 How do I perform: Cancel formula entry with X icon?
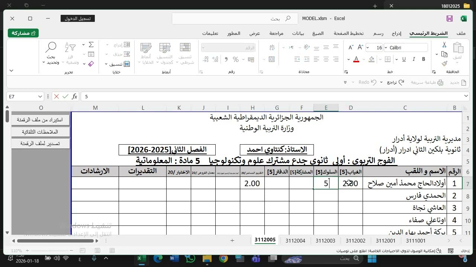57,96
